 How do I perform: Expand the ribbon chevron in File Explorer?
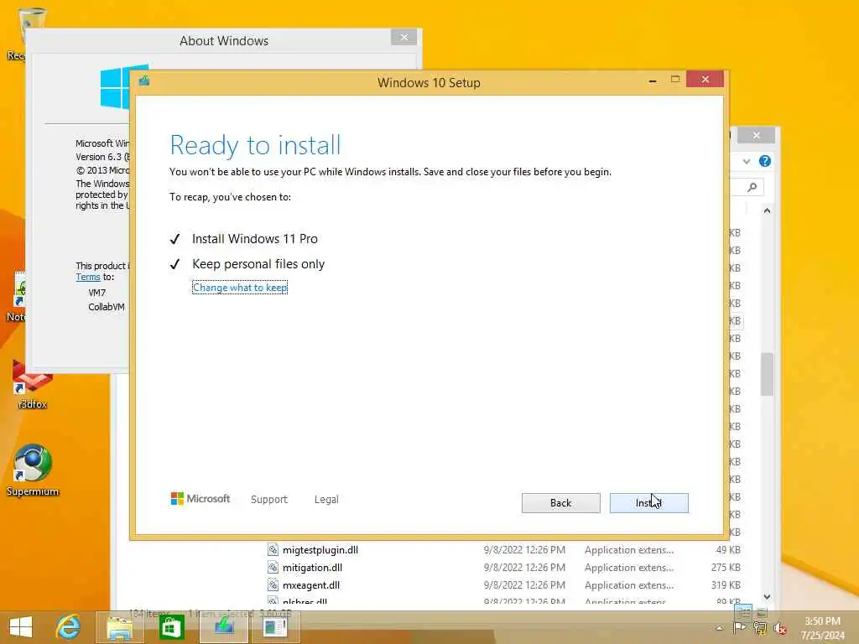click(746, 161)
